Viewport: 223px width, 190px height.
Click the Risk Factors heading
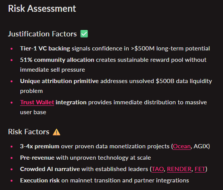[29, 132]
